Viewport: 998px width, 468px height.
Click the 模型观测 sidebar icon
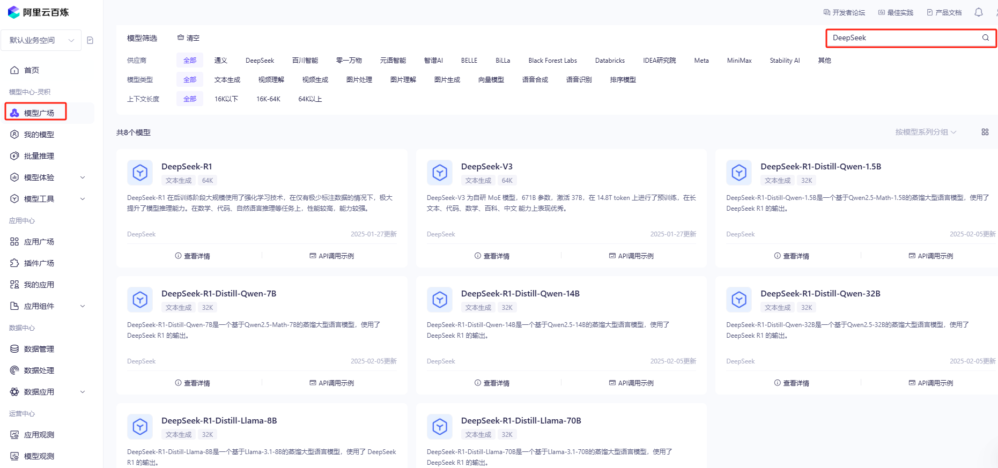click(x=14, y=456)
